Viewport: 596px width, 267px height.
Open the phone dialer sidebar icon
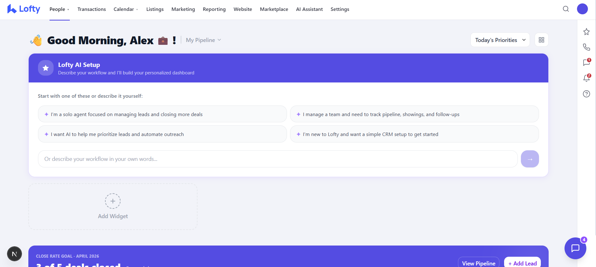click(586, 47)
